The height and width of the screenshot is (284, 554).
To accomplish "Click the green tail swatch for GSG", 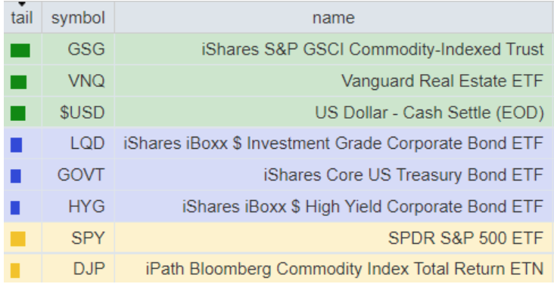I will tap(20, 51).
